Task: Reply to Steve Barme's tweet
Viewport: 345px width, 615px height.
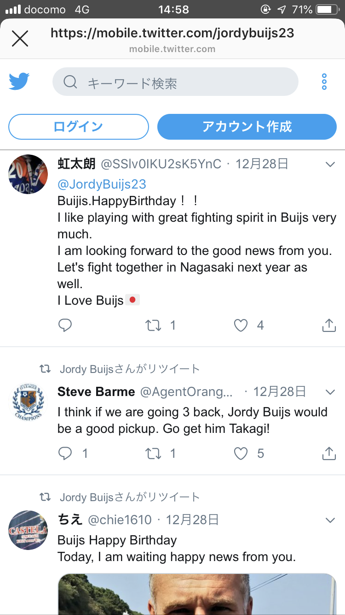Action: click(x=65, y=454)
